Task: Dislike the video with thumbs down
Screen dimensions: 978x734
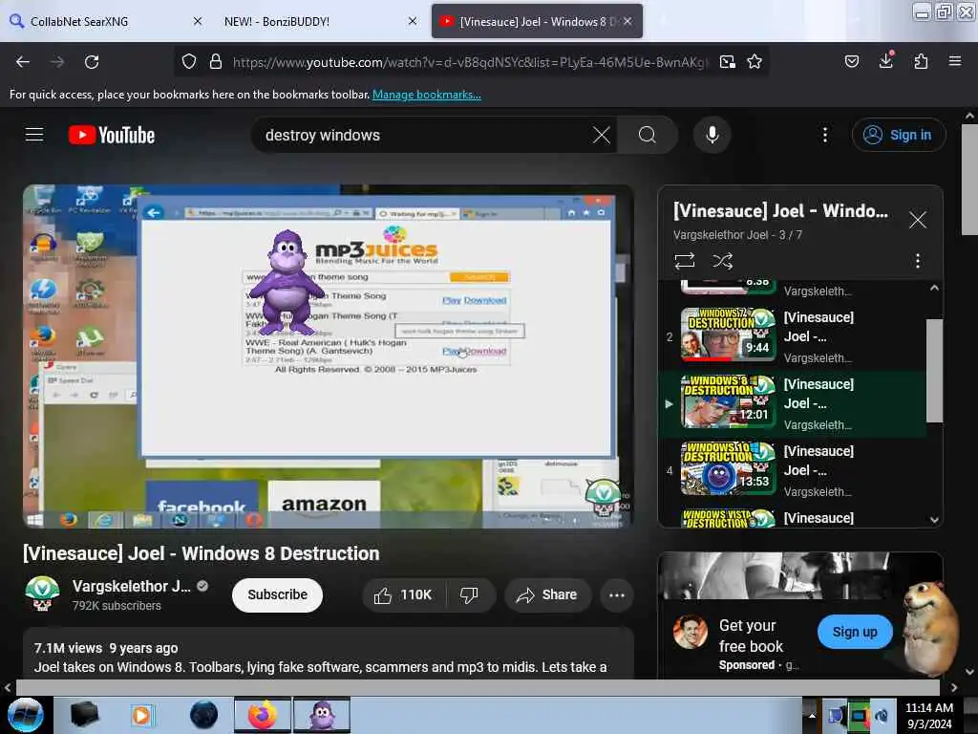Action: point(470,594)
